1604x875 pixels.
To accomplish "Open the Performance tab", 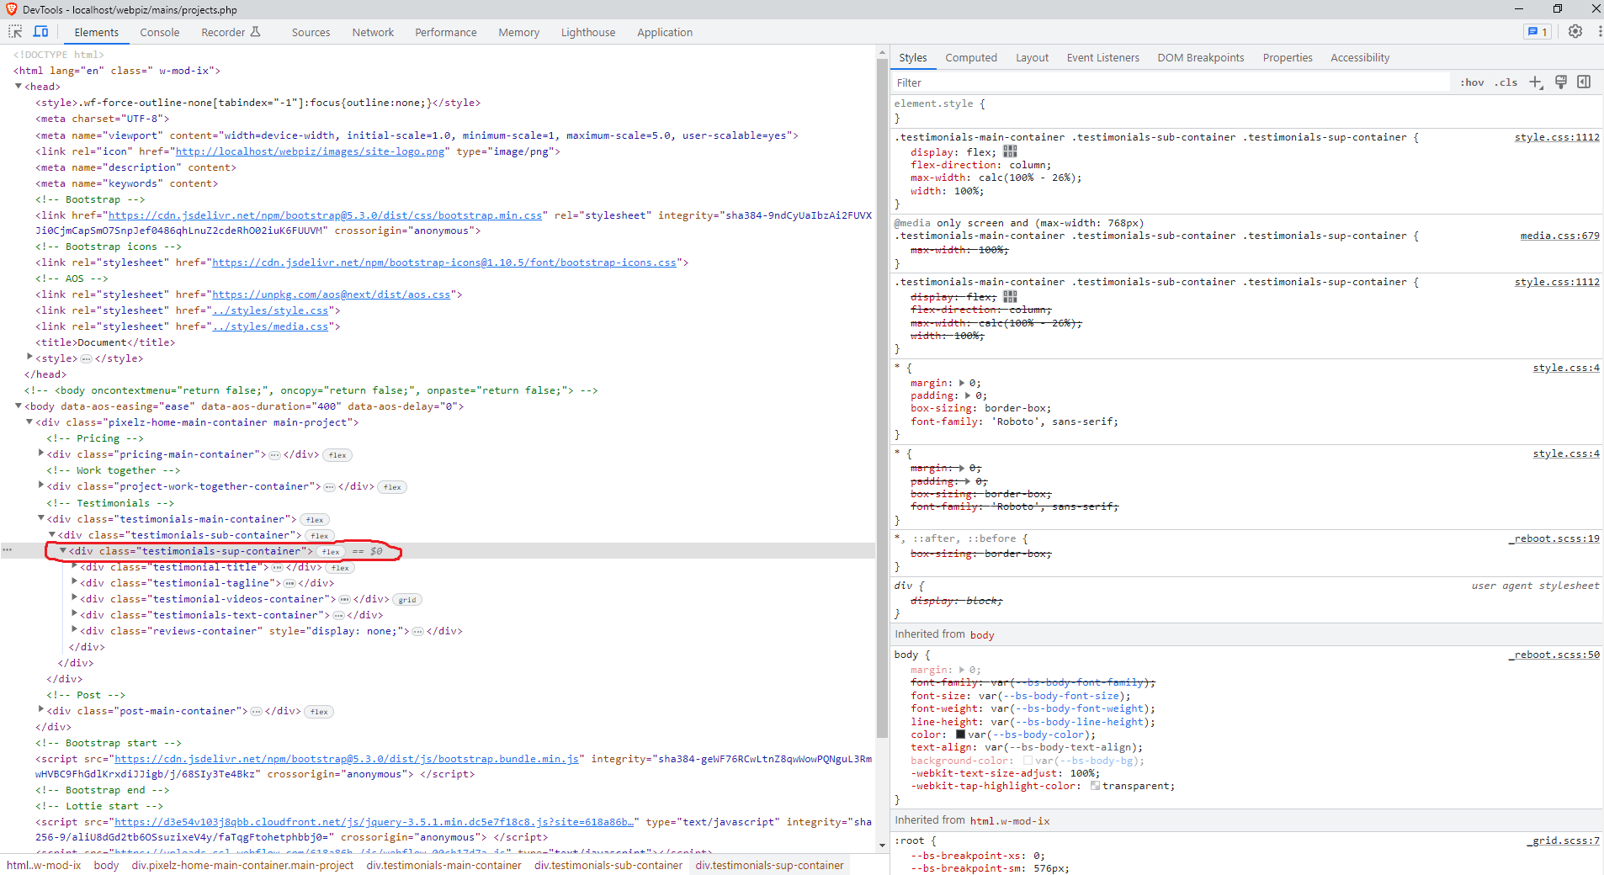I will pyautogui.click(x=445, y=32).
